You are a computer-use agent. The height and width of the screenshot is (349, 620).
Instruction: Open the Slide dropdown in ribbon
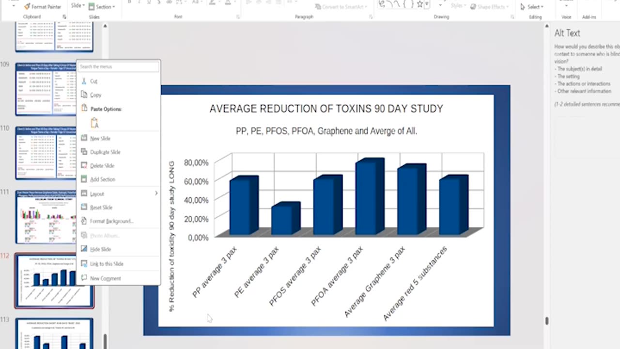(x=77, y=6)
